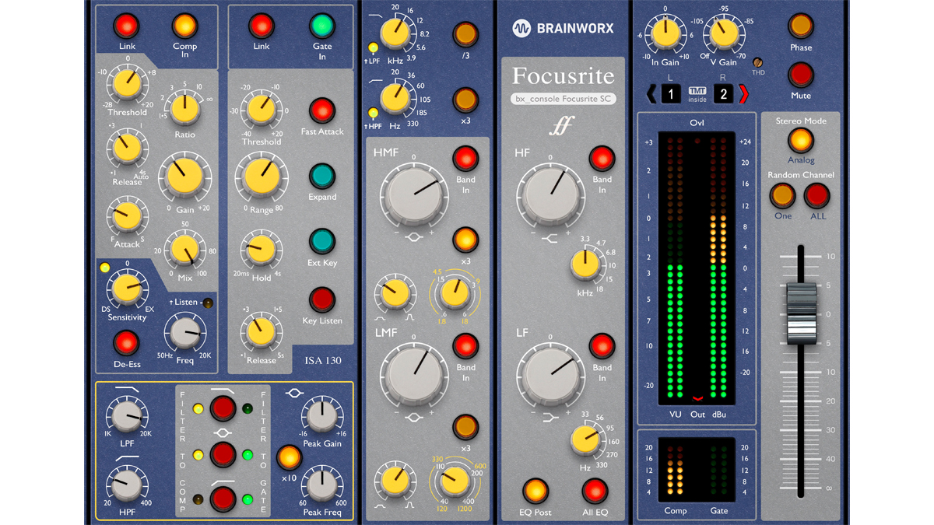Mute the channel with the Mute button
The height and width of the screenshot is (525, 934).
click(x=801, y=75)
